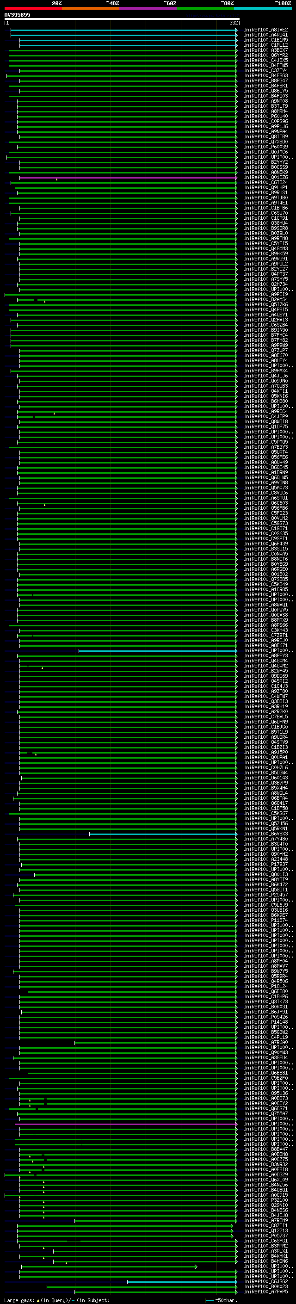Open hit UniRef100_B3G4T0
The width and height of the screenshot is (296, 1304).
point(265,844)
